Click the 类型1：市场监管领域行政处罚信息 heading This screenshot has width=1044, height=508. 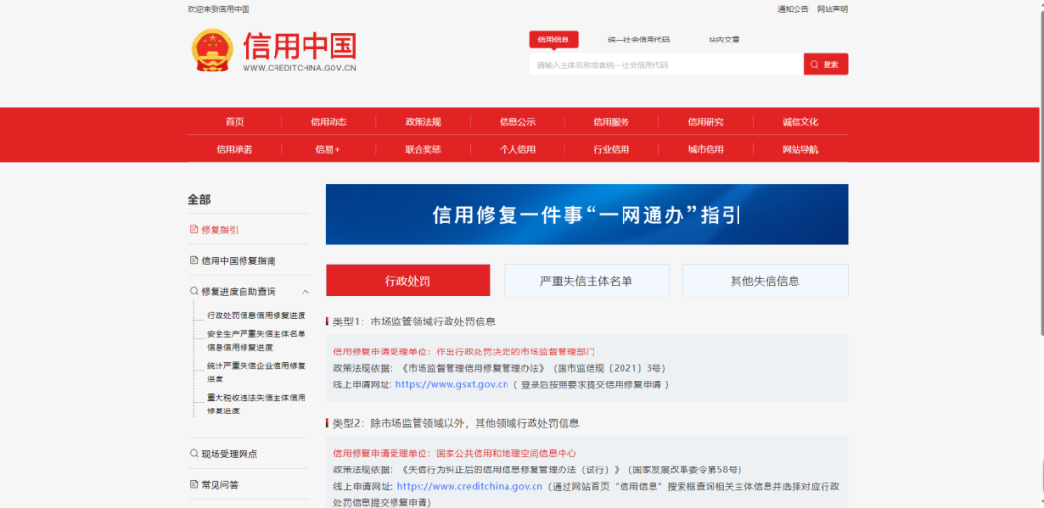pos(414,322)
